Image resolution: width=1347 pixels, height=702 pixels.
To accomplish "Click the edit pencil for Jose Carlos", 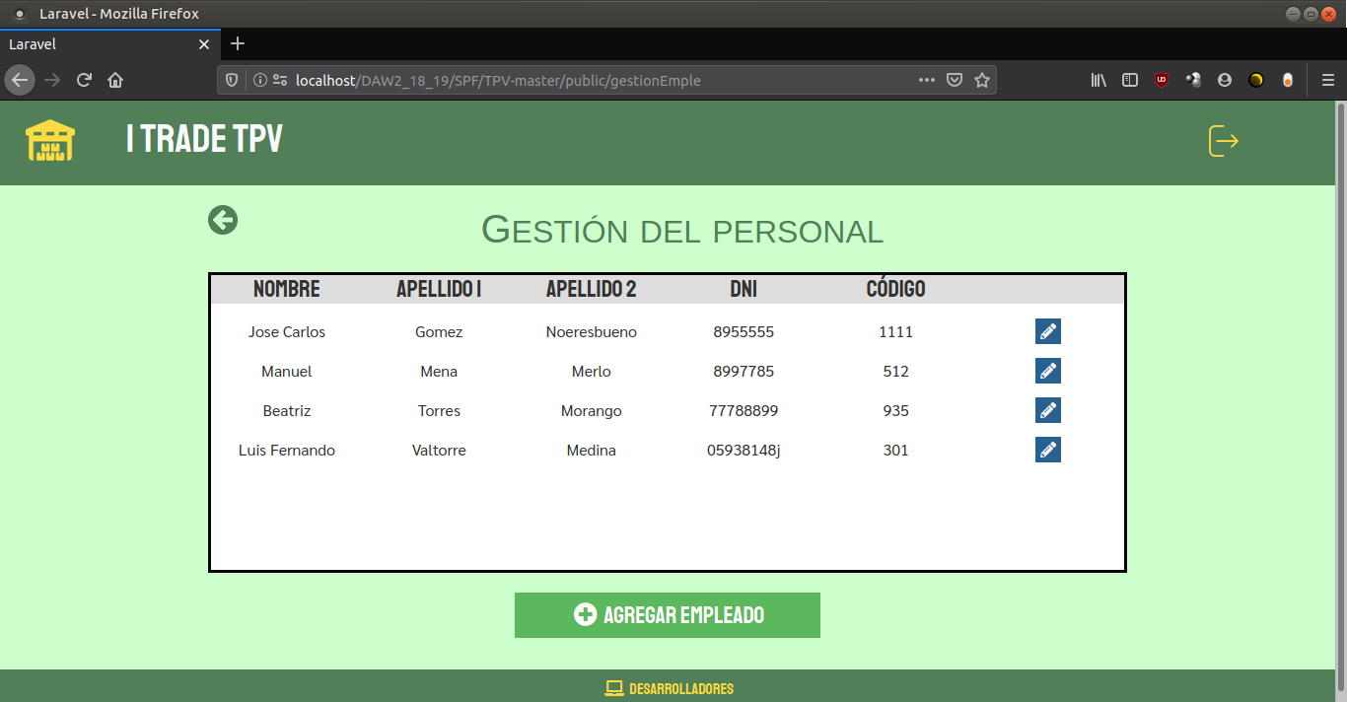I will pos(1047,331).
